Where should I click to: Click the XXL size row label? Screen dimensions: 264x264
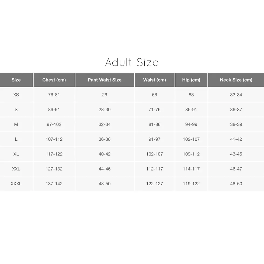[x=16, y=169]
